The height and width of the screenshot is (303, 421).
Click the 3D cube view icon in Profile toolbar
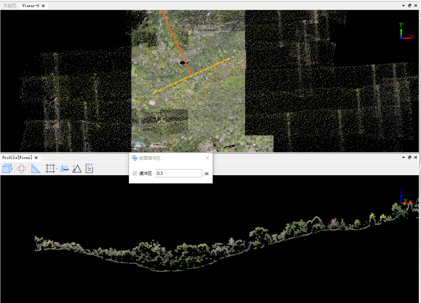[x=7, y=169]
